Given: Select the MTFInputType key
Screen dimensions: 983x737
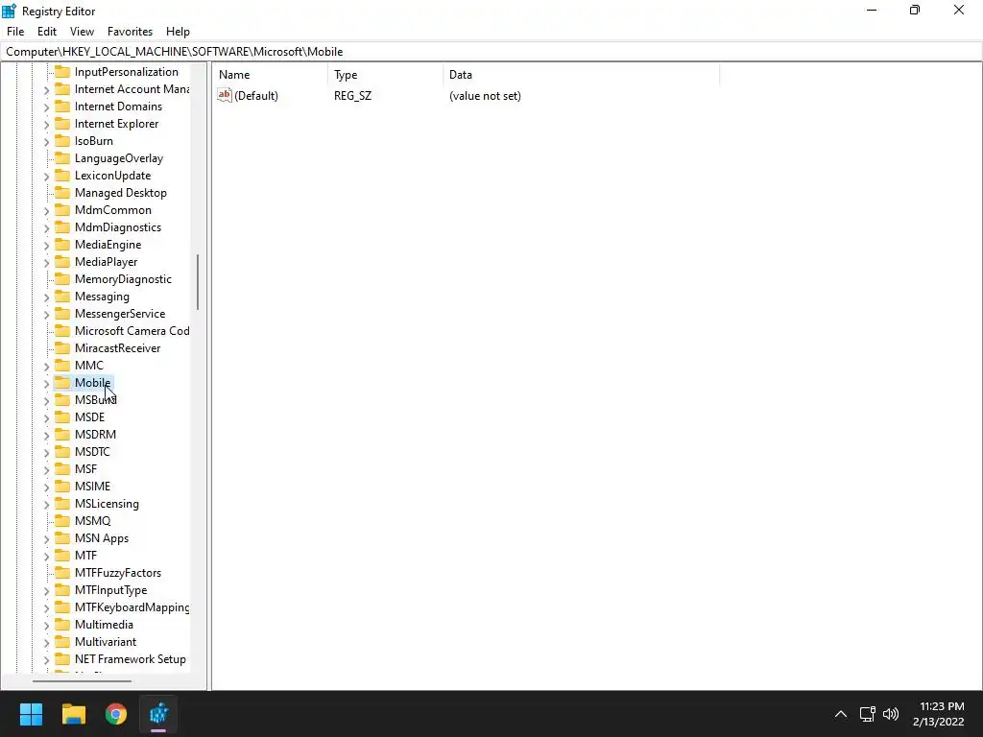Looking at the screenshot, I should (110, 590).
